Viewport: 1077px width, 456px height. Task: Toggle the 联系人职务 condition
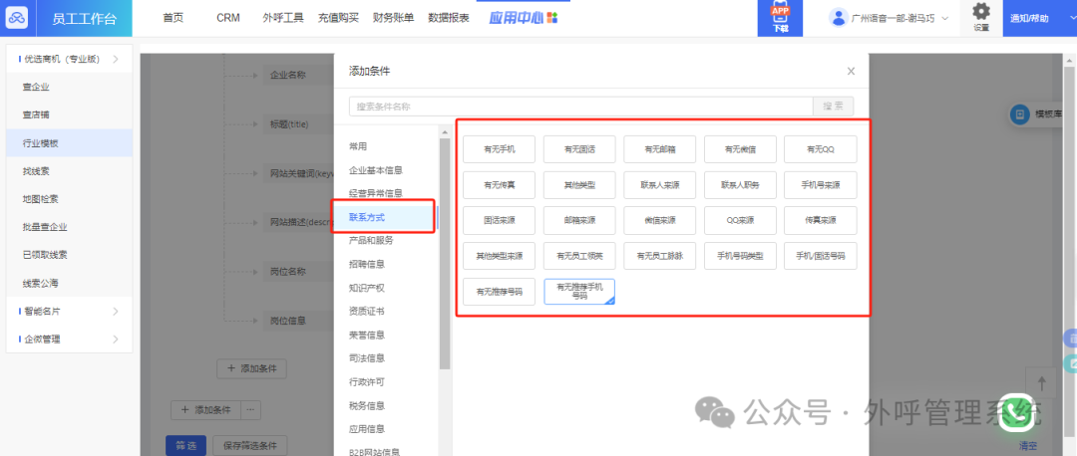coord(740,185)
